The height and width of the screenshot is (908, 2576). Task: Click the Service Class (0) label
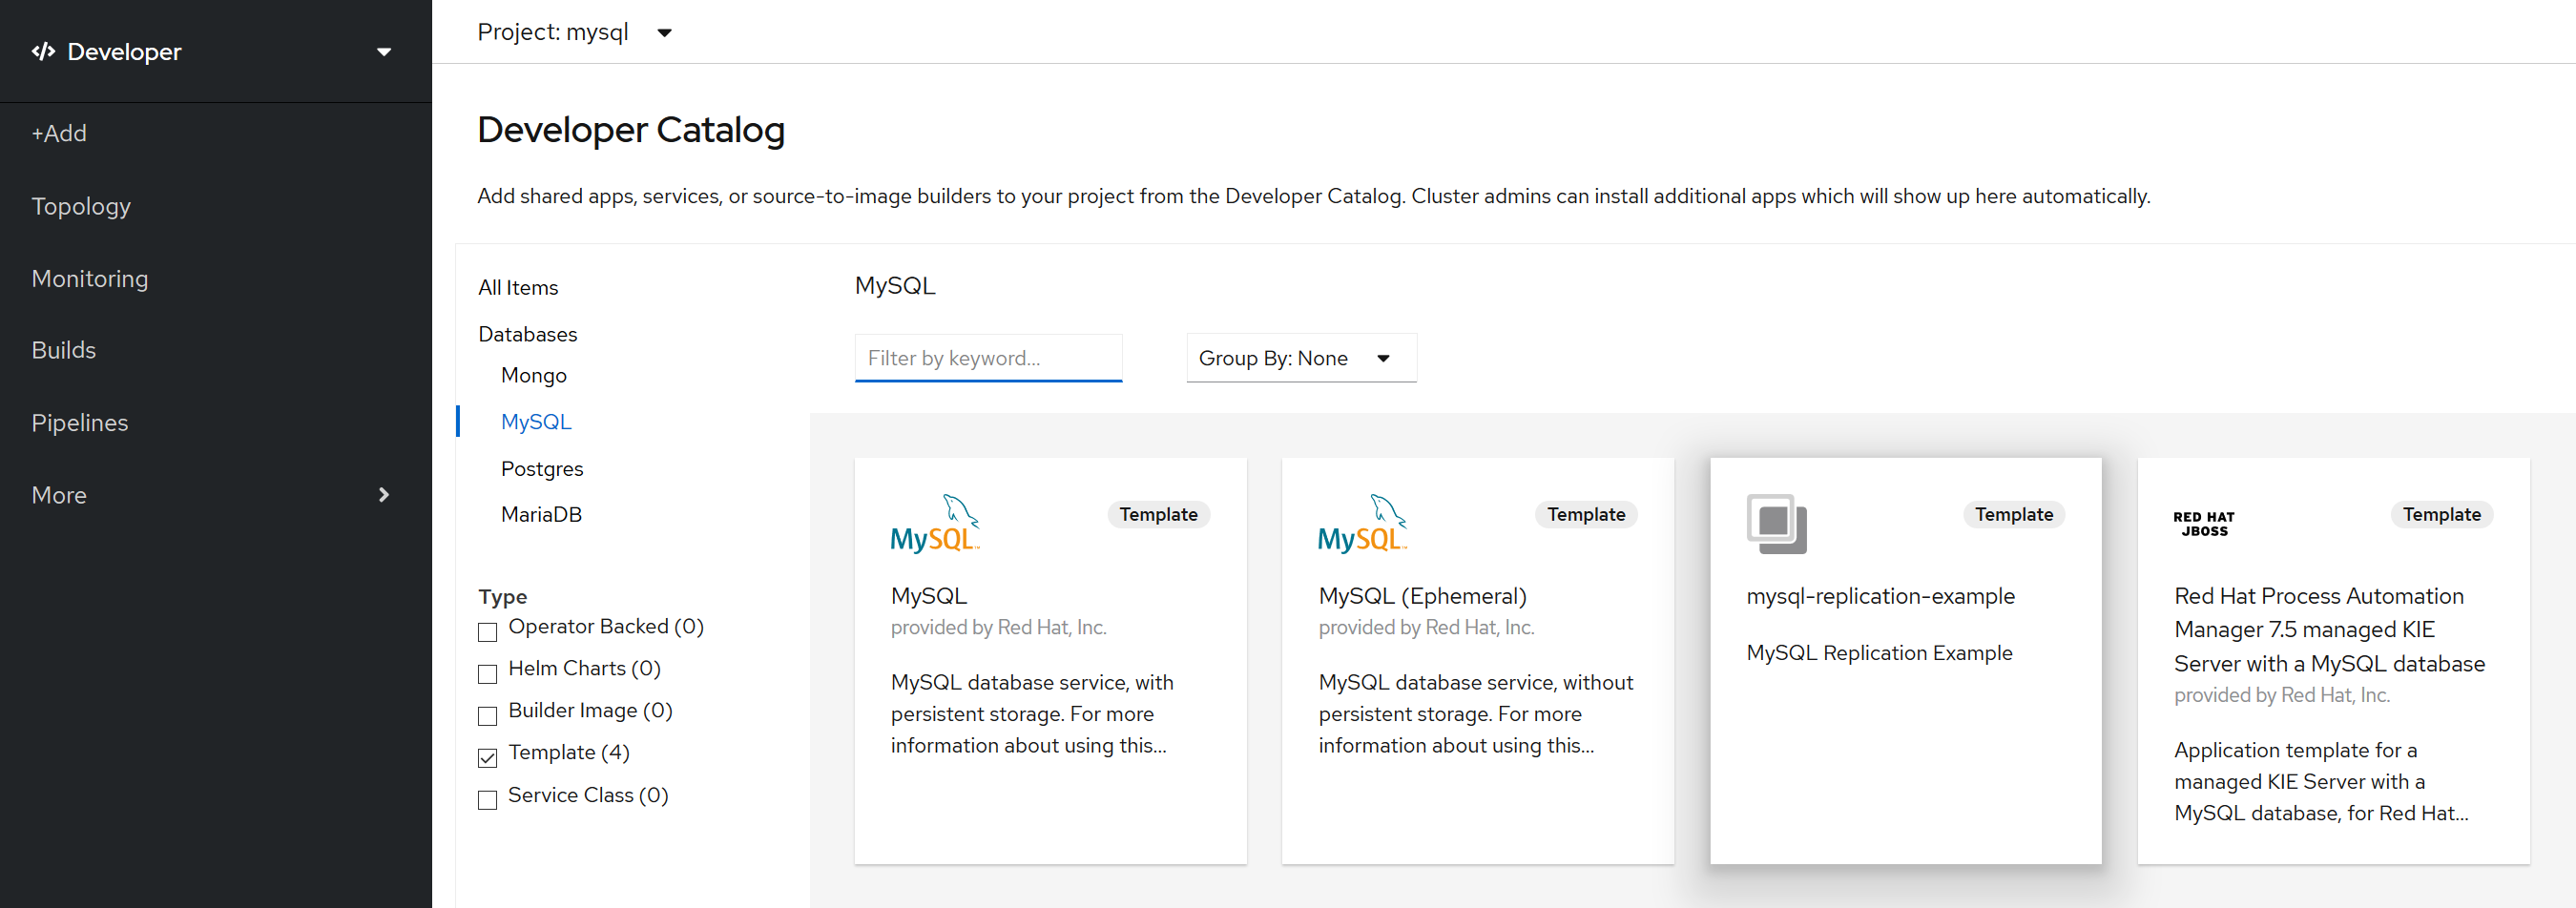588,796
